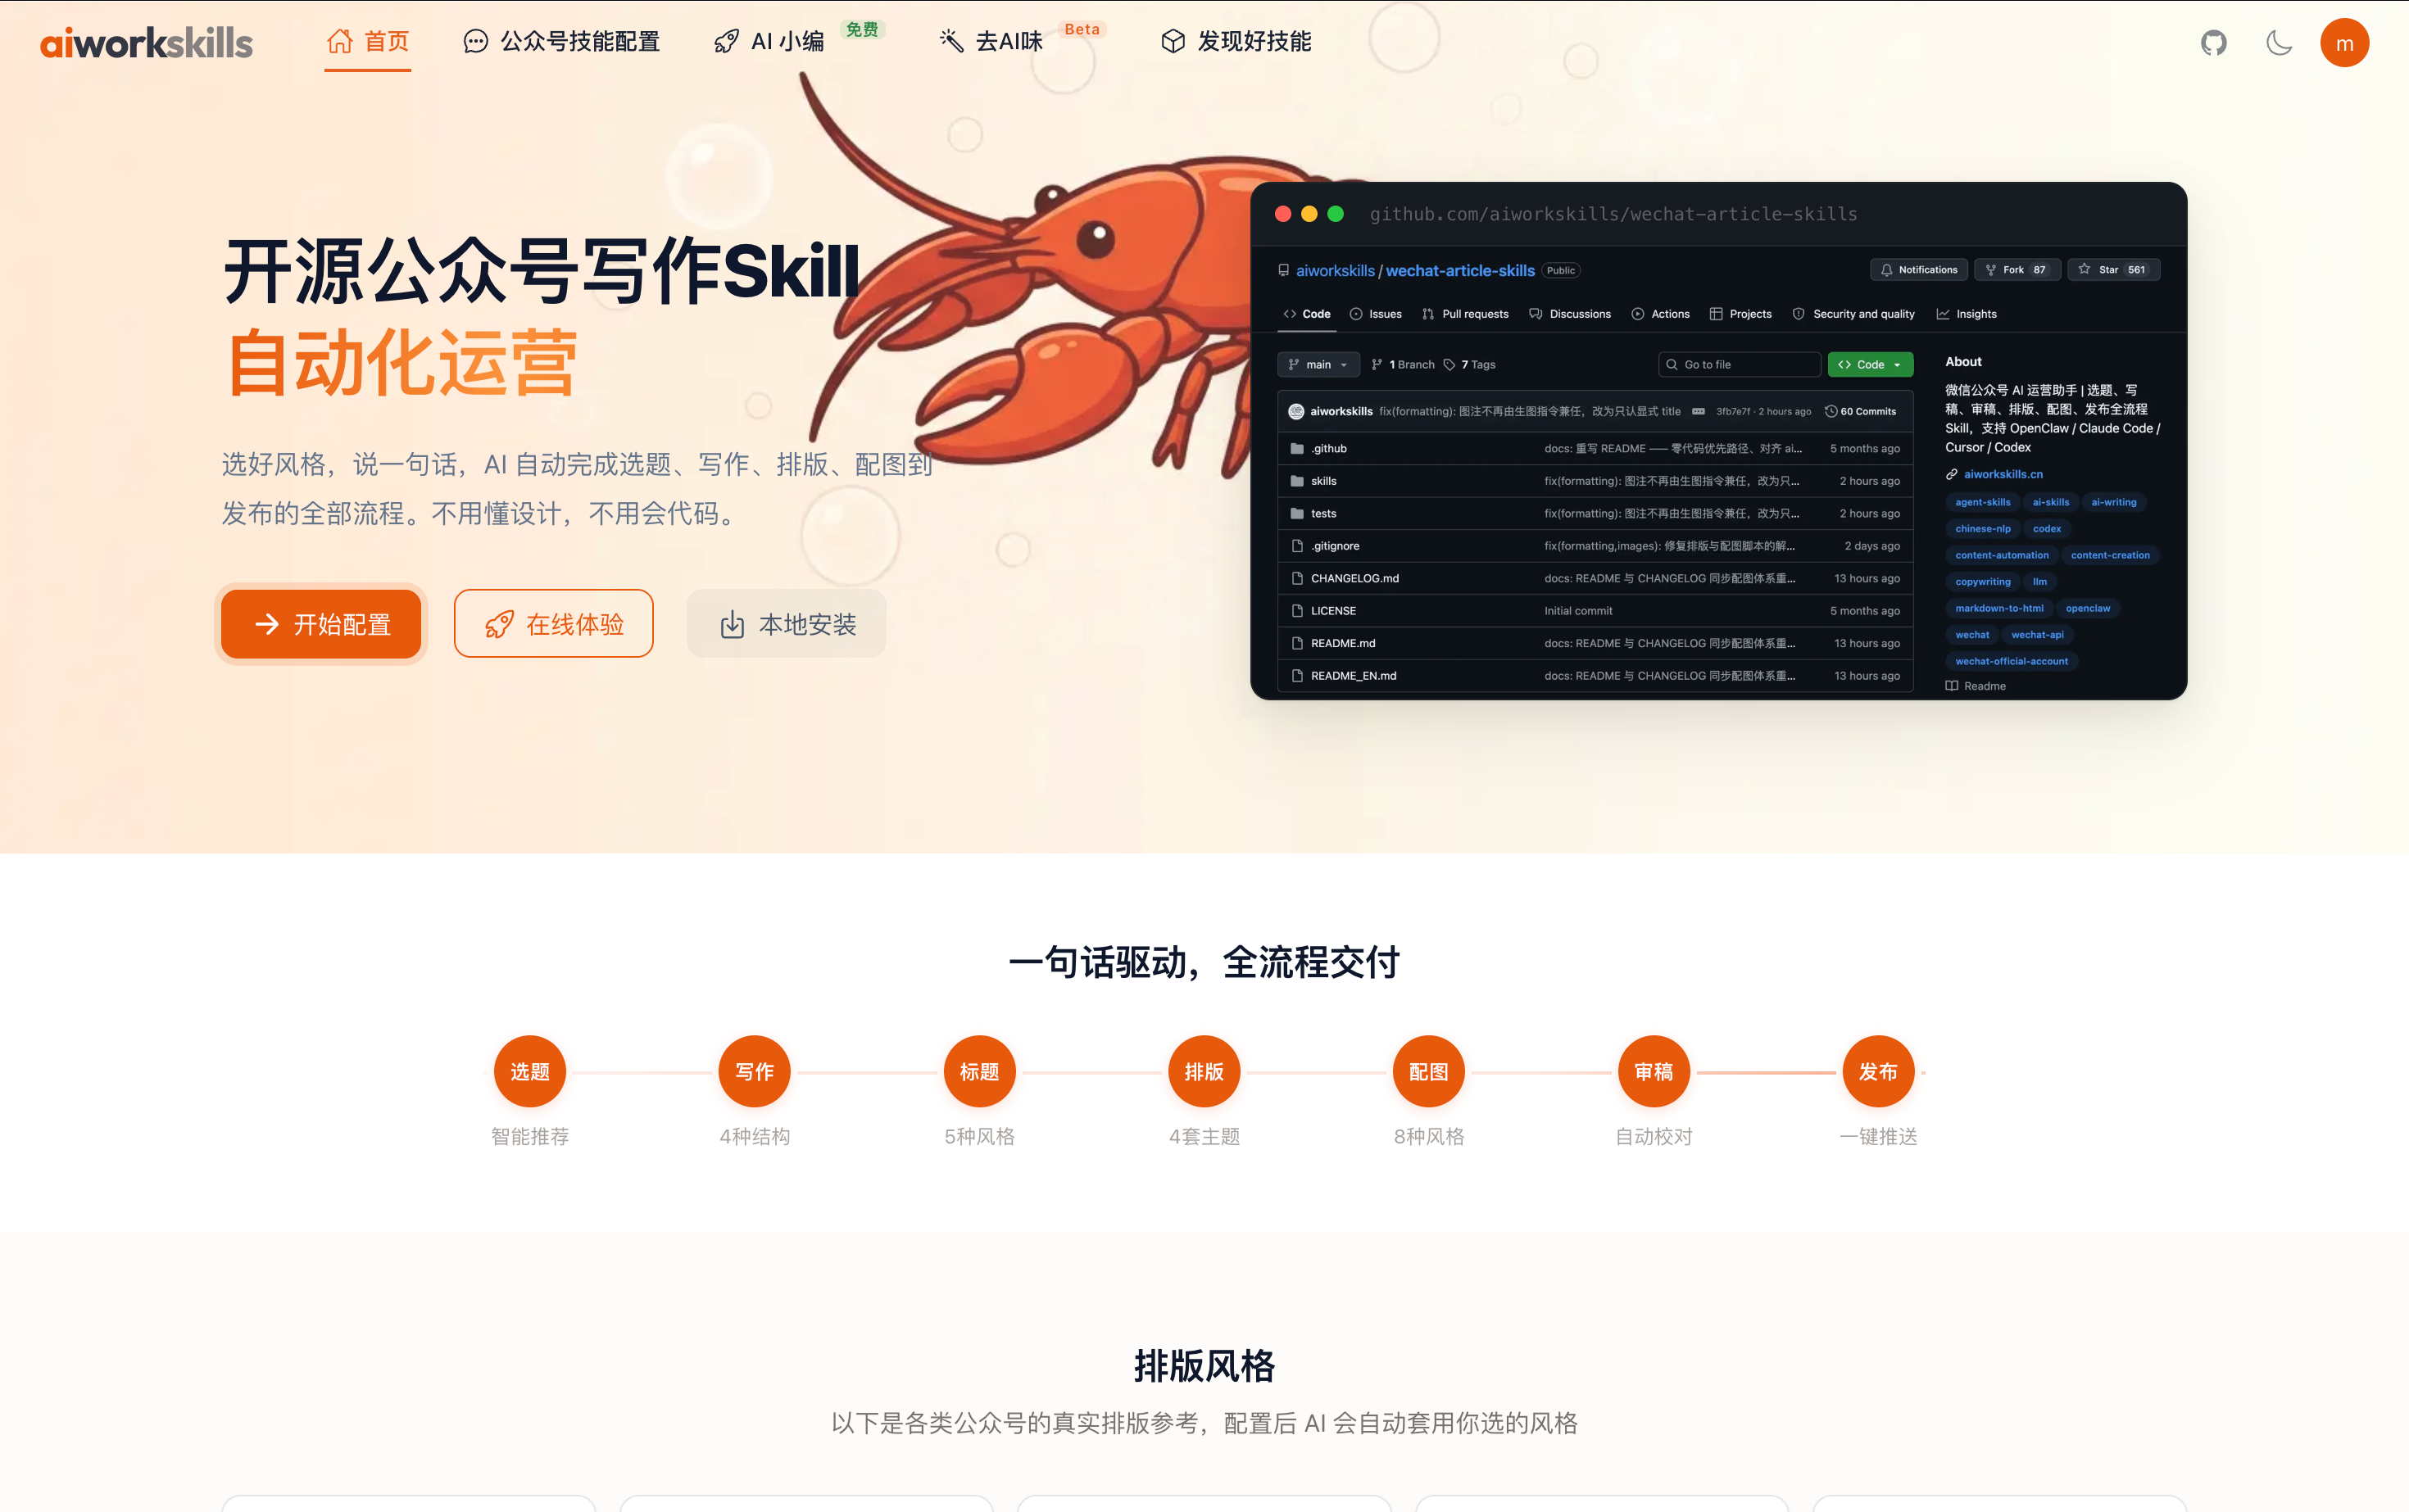The width and height of the screenshot is (2409, 1512).
Task: Open the orange user avatar 'm'
Action: pos(2344,43)
